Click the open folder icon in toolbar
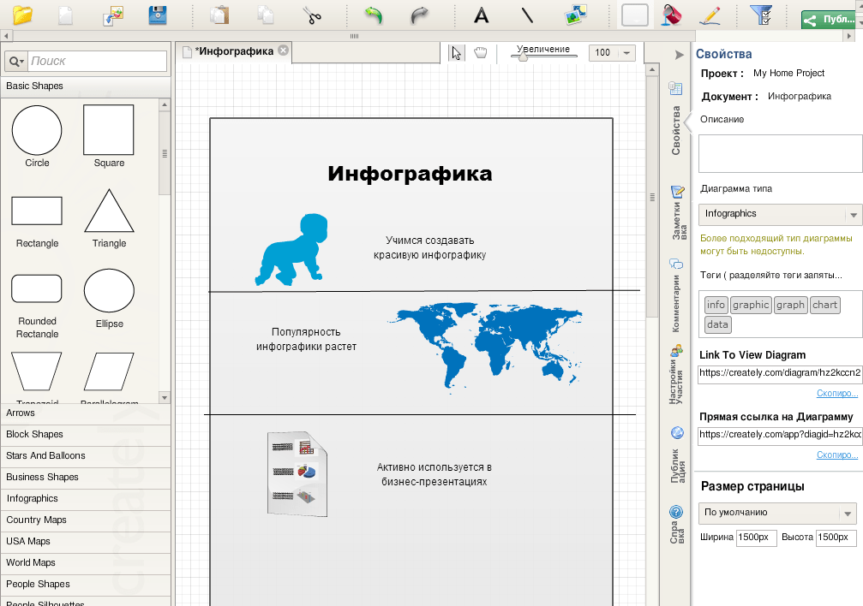 click(21, 15)
